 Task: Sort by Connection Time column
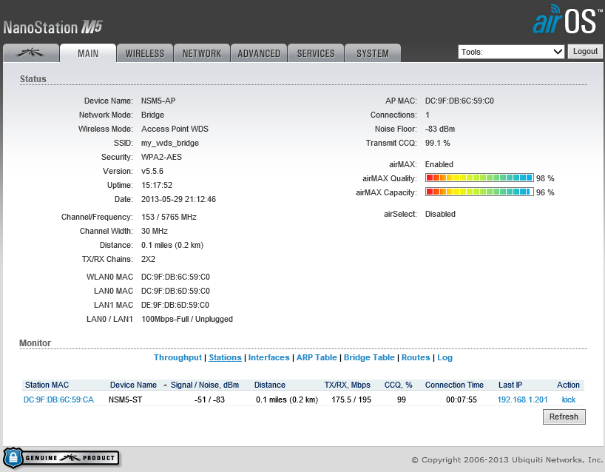pos(454,385)
